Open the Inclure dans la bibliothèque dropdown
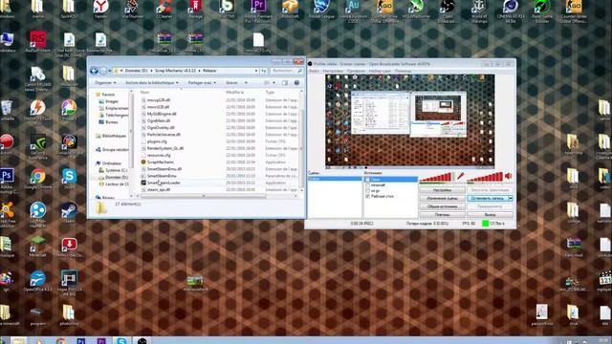 [x=152, y=83]
